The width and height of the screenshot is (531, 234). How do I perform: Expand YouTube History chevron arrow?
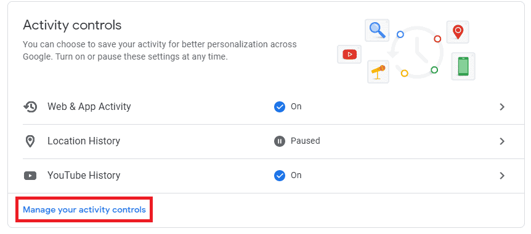(502, 176)
